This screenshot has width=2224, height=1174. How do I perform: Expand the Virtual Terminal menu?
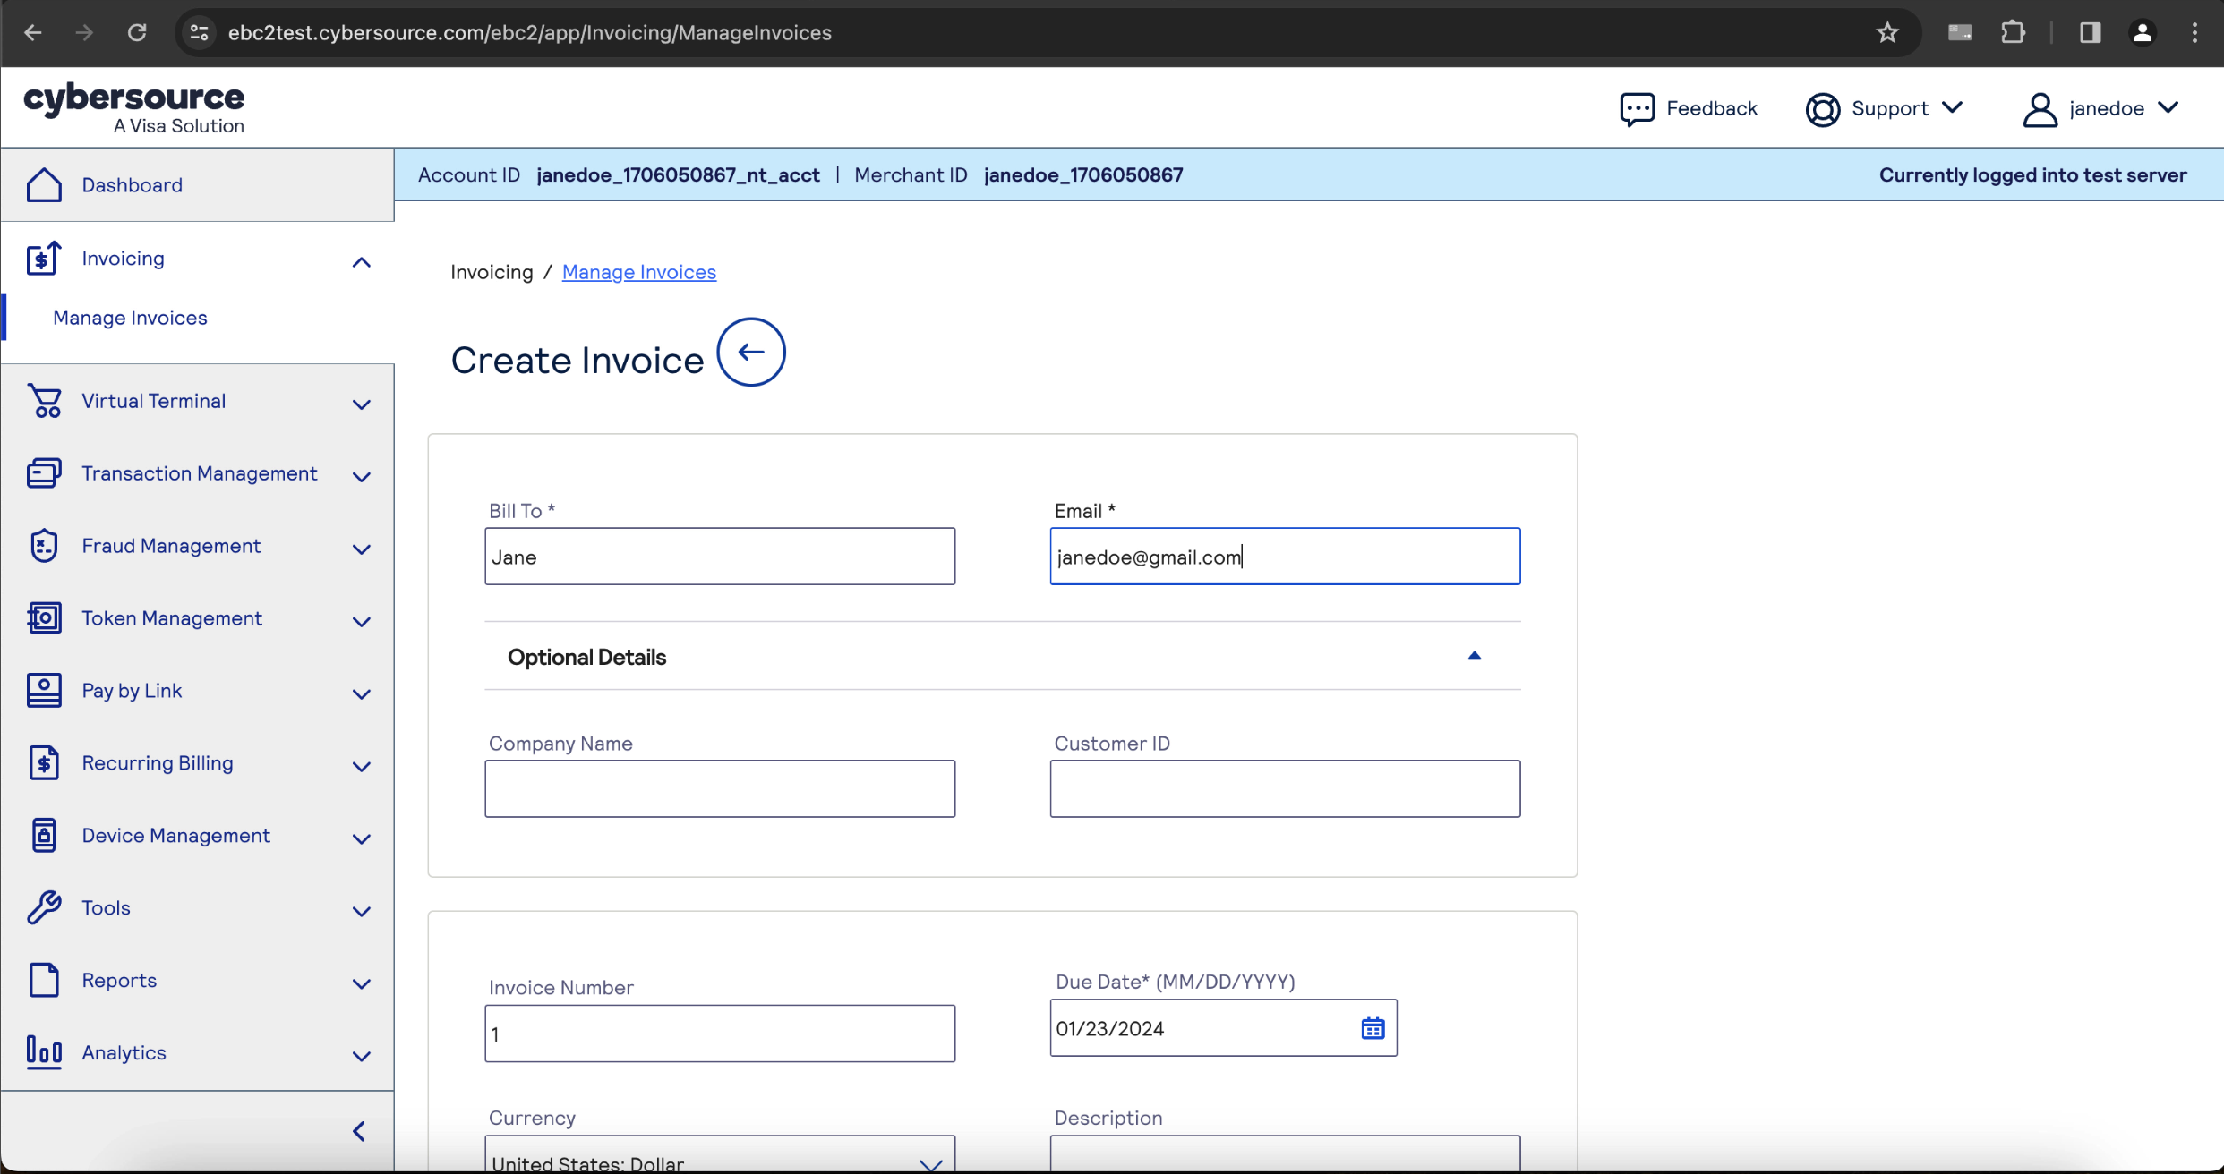tap(361, 404)
